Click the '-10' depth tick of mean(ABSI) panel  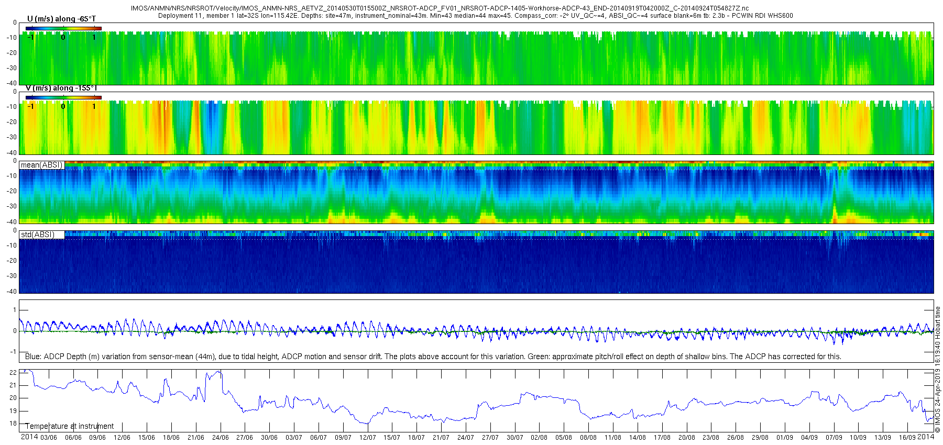point(12,176)
